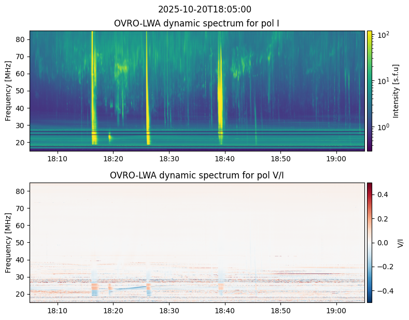Click the 0.4 tick on the V/I colorbar
The height and width of the screenshot is (320, 409).
pos(383,194)
